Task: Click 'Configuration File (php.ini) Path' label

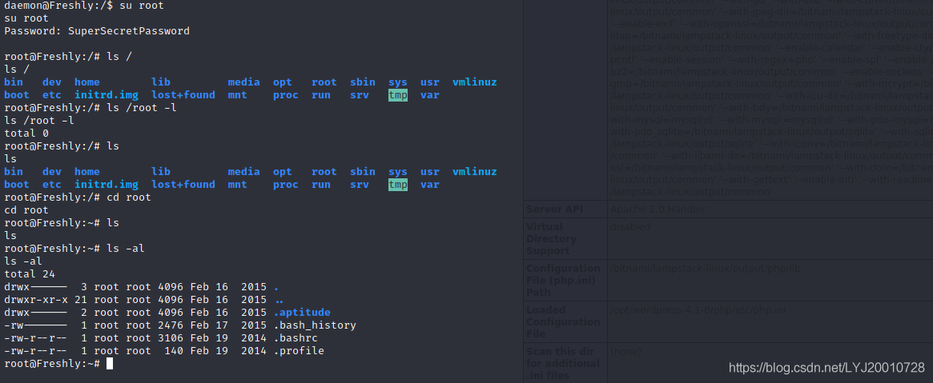Action: [x=562, y=280]
